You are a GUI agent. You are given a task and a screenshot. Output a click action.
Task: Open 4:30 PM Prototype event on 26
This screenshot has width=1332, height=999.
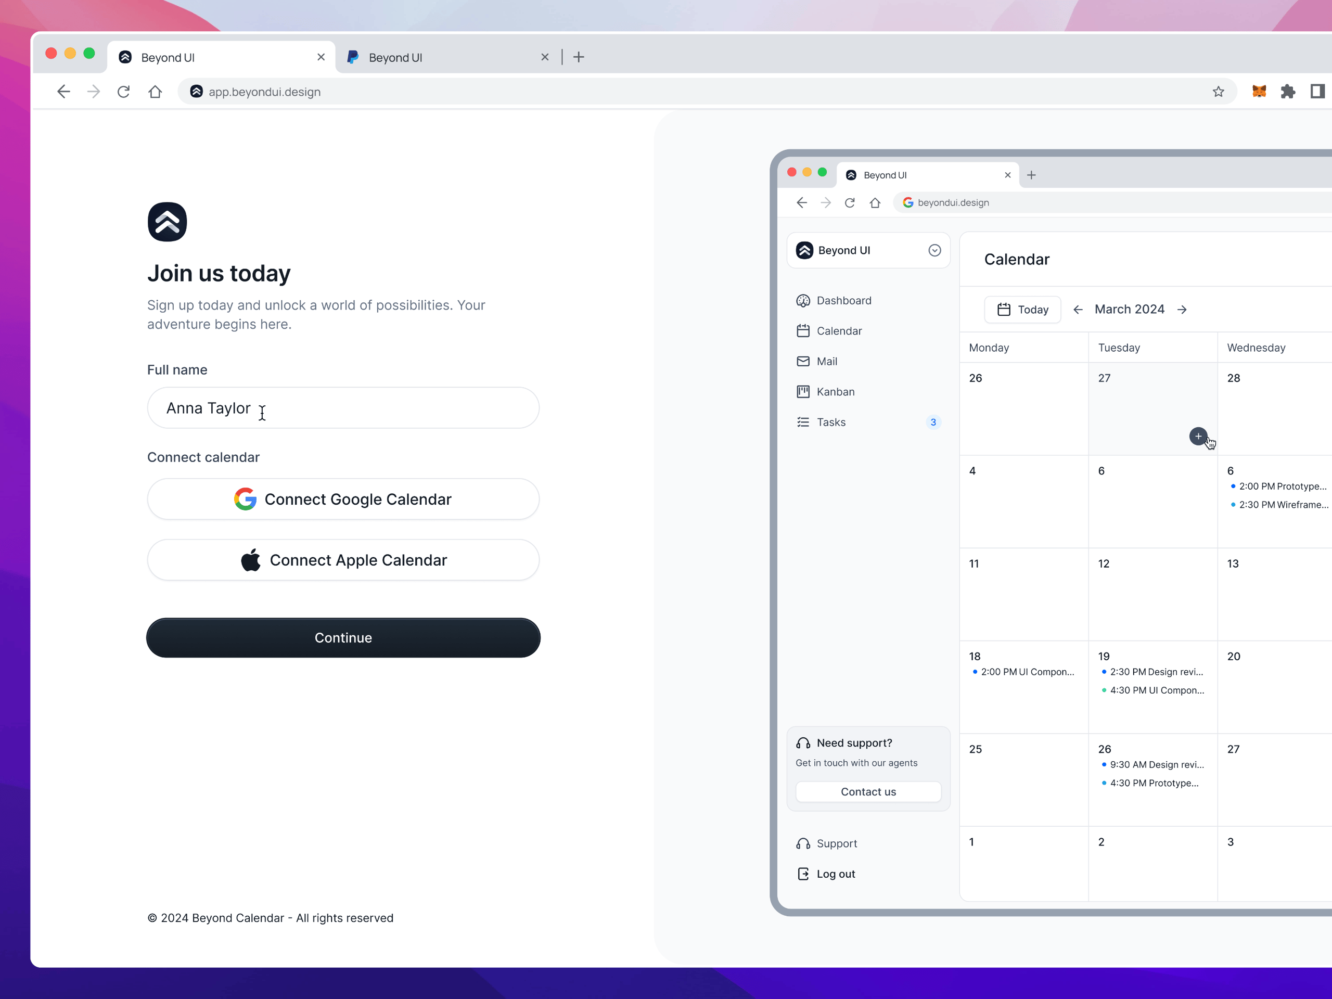pos(1149,784)
